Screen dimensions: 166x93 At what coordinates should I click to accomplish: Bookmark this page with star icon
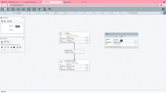(x=158, y=5)
